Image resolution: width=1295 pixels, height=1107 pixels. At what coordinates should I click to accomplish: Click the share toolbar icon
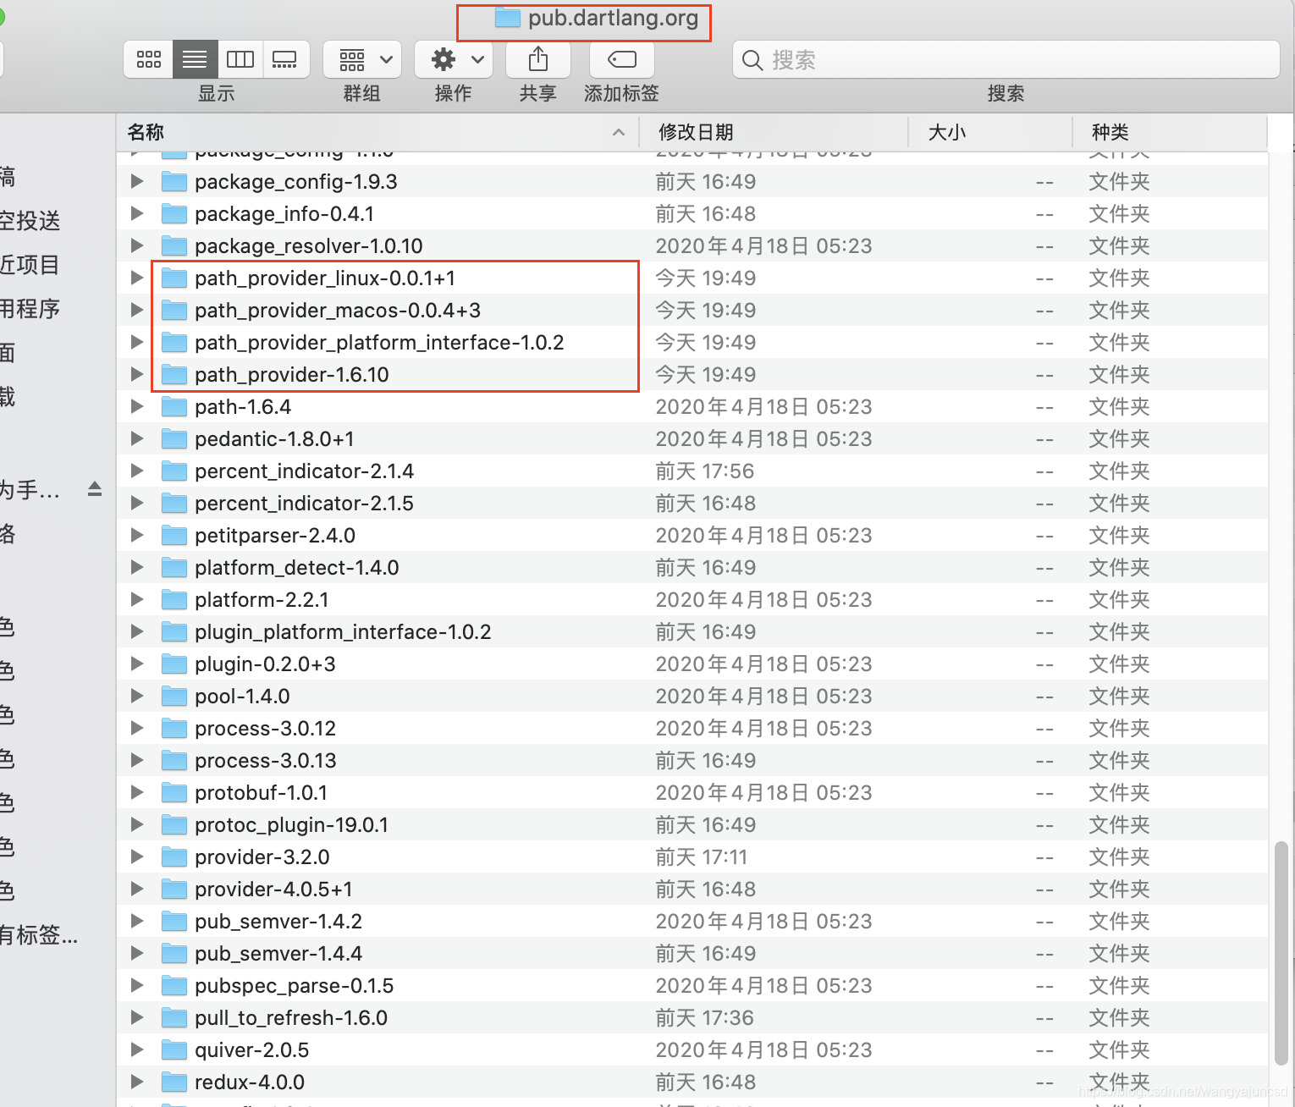pos(538,59)
